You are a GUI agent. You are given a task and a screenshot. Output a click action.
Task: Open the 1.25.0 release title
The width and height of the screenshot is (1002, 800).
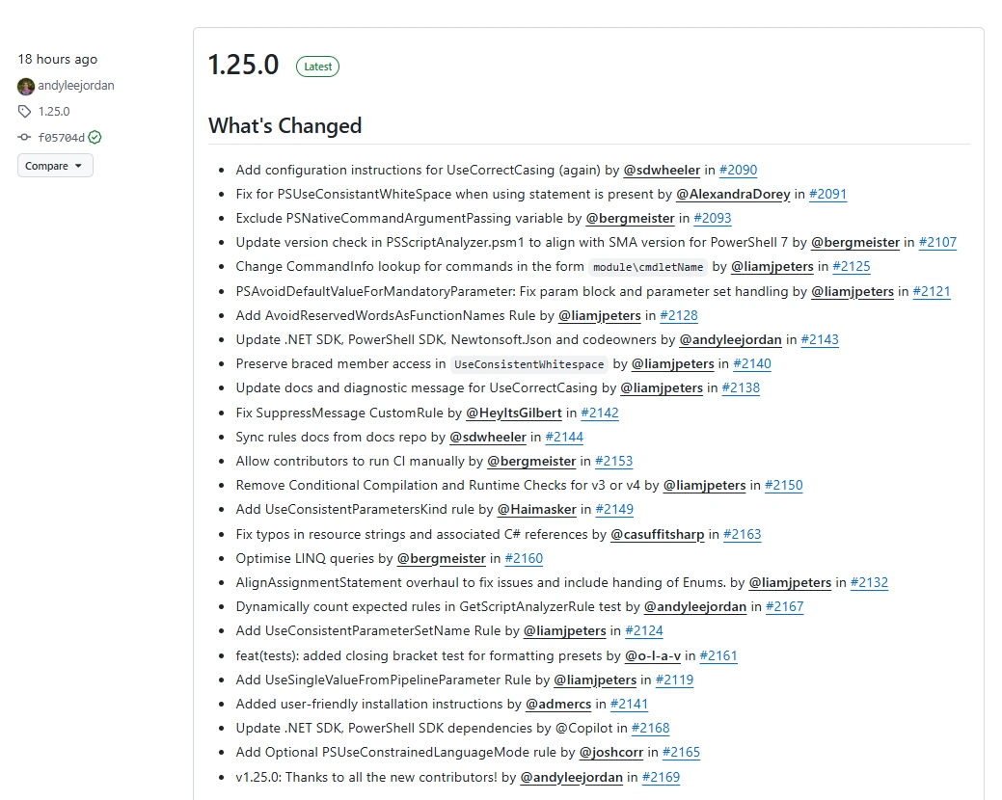244,65
